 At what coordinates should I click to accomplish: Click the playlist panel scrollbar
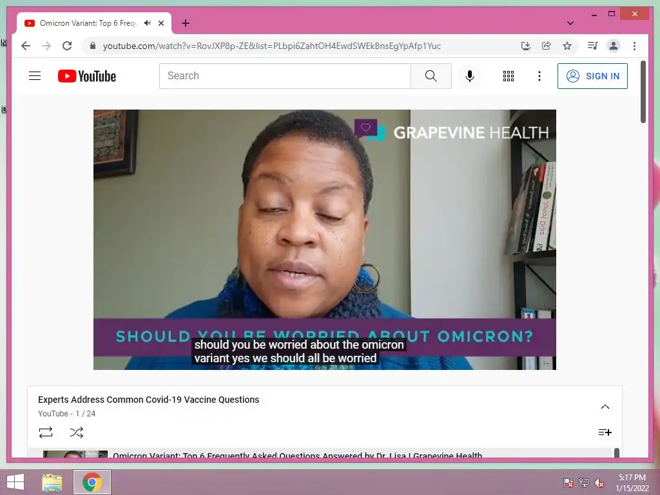[617, 452]
